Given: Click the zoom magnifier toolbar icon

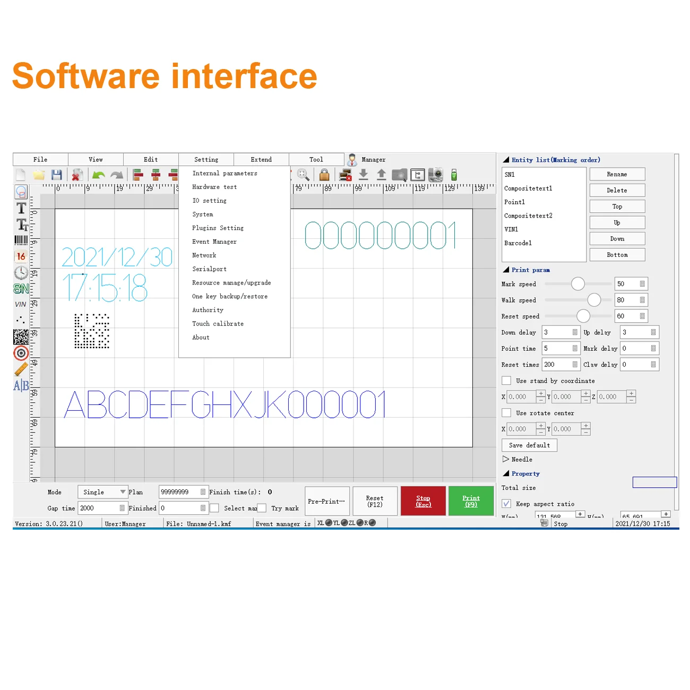Looking at the screenshot, I should click(304, 175).
